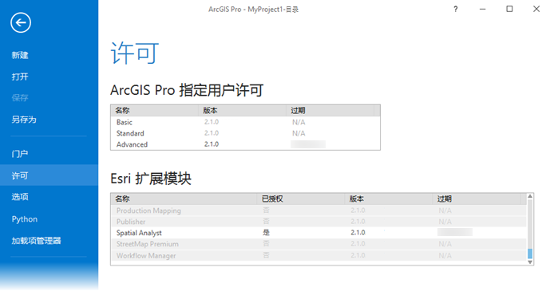Maximize the ArcGIS Pro window
This screenshot has width=550, height=291.
[x=509, y=9]
